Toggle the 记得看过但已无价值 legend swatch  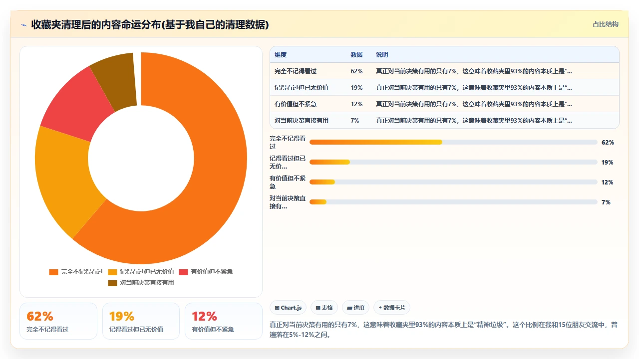(112, 272)
